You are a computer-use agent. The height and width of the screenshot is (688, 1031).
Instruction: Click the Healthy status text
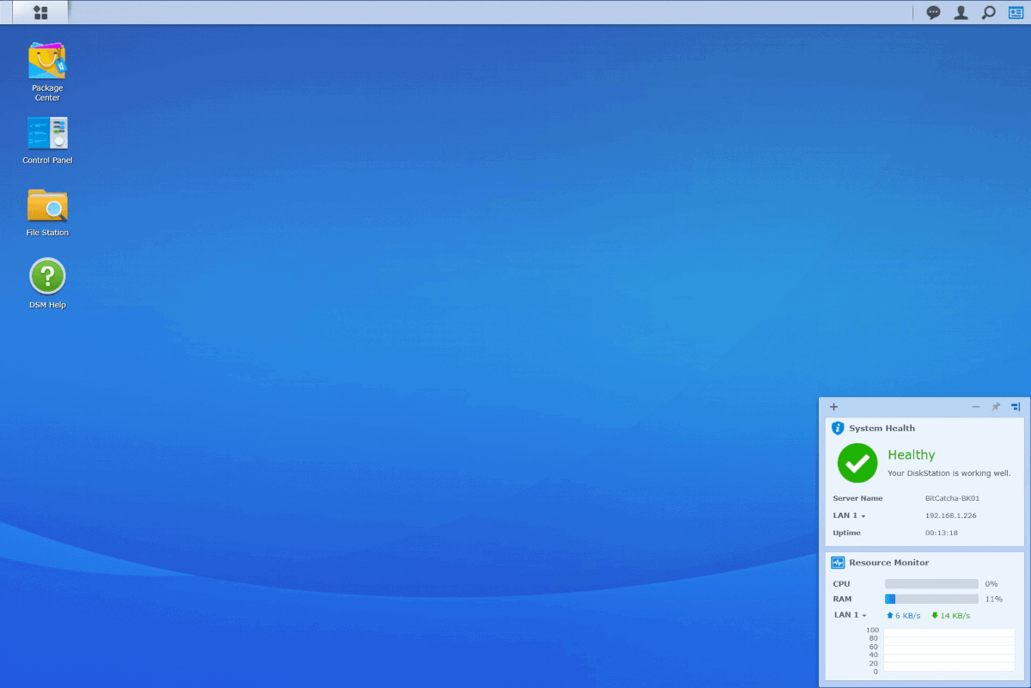(911, 454)
